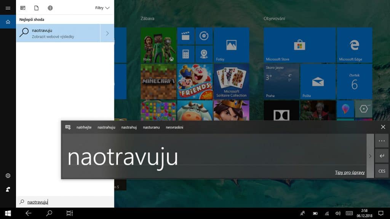
Task: Open the Camera webcam tile
Action: [x=204, y=54]
